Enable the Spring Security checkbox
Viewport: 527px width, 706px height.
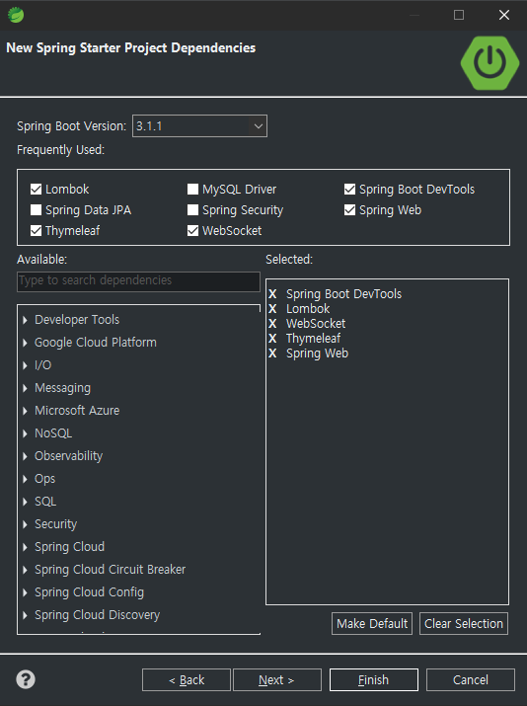point(192,209)
